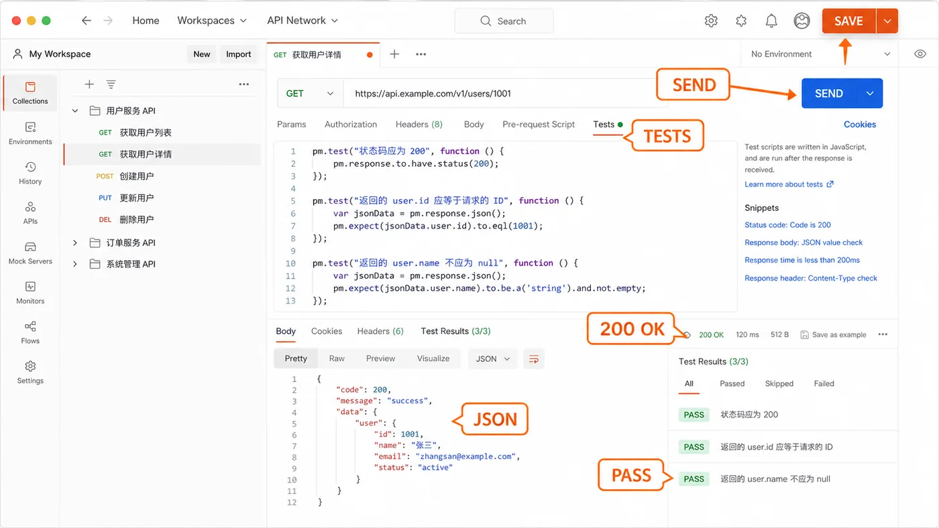This screenshot has height=528, width=939.
Task: Open the GET method dropdown
Action: [x=310, y=94]
